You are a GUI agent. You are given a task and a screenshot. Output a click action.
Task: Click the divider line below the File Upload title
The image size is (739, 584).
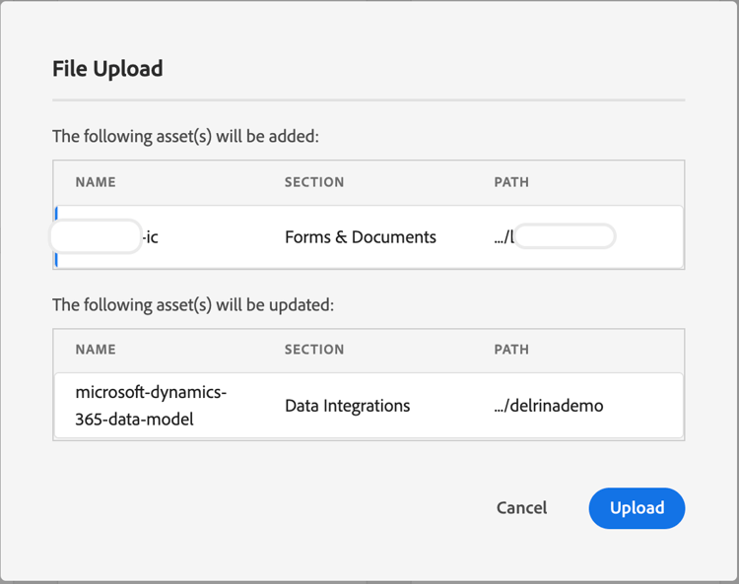[x=368, y=99]
